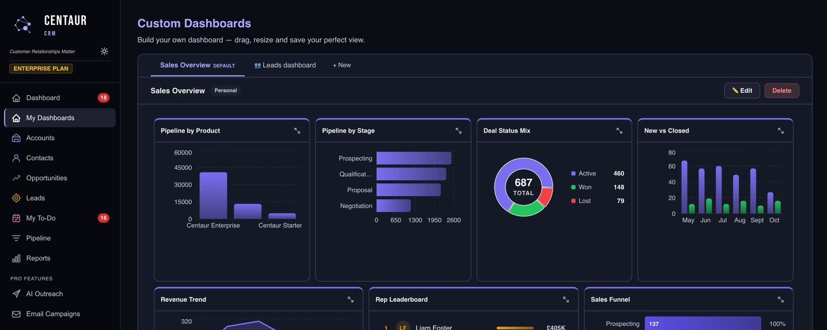827x330 pixels.
Task: Click the Liam Foster leaderboard row
Action: coord(473,327)
